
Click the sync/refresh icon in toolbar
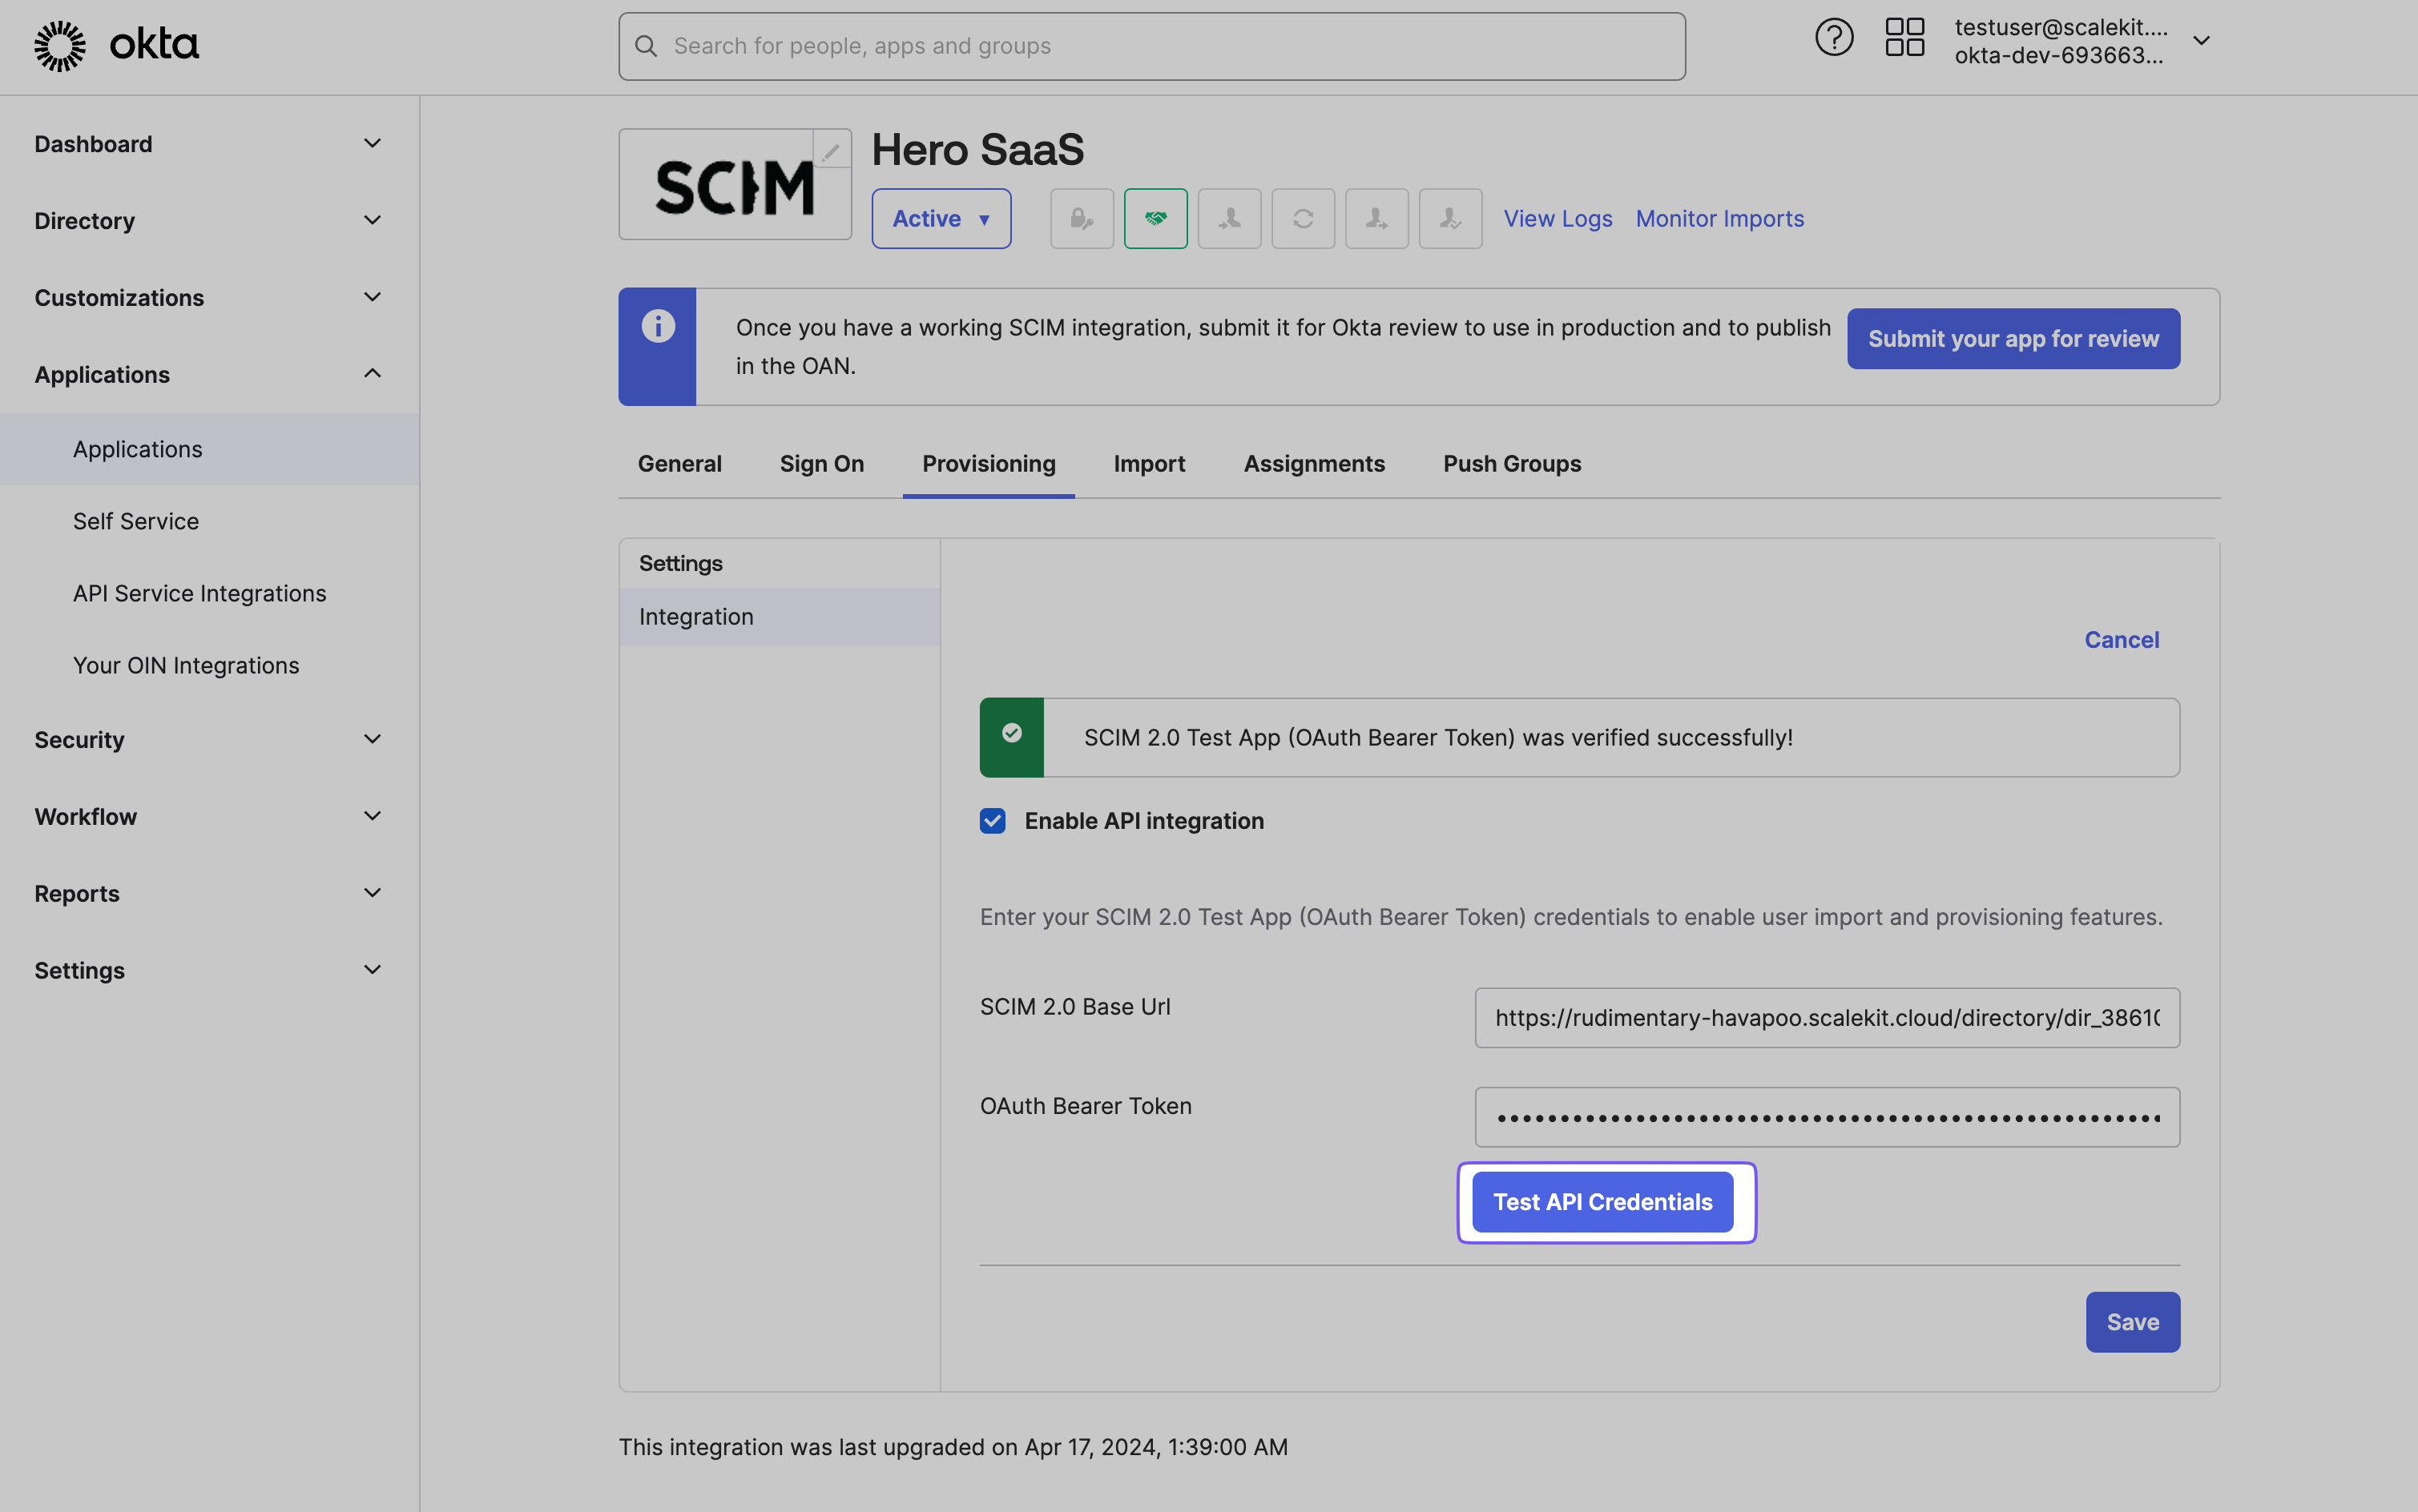1303,218
